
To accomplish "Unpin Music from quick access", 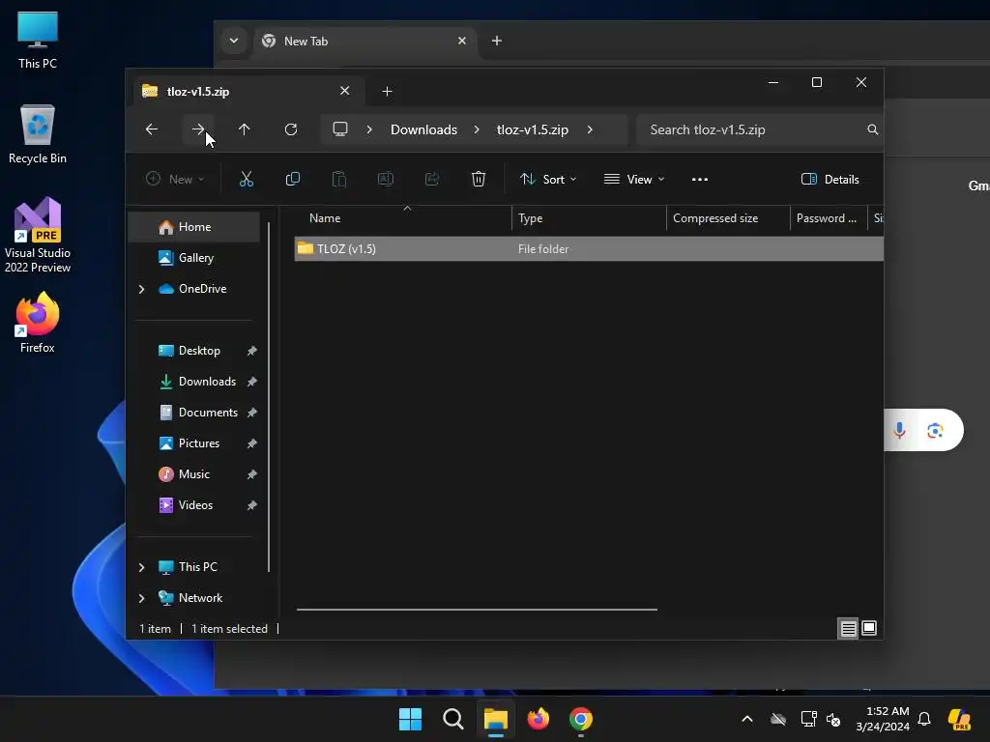I will point(252,474).
